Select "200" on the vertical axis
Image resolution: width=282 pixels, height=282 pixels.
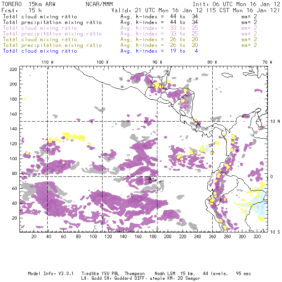point(13,84)
